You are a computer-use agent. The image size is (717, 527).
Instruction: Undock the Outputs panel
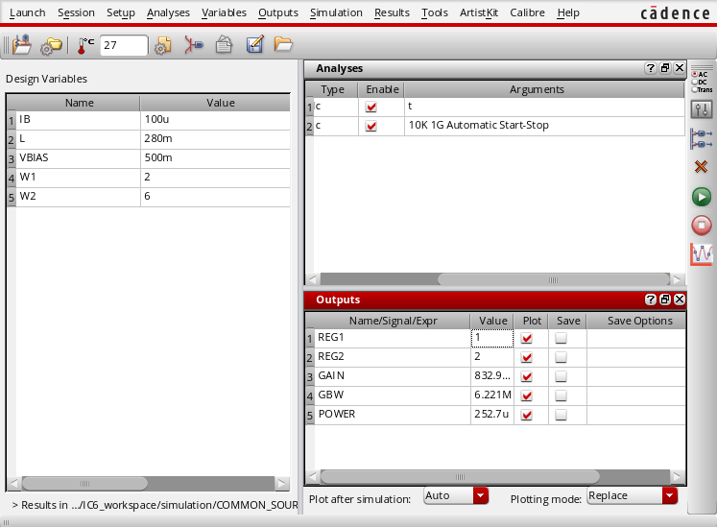click(665, 299)
